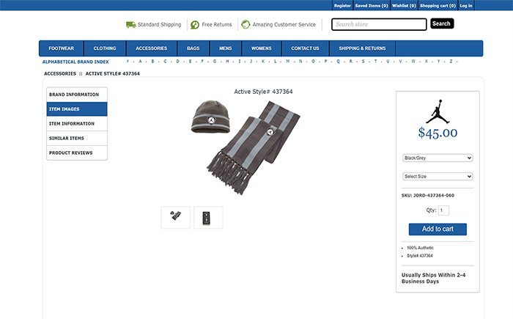The image size is (513, 319).
Task: Click into the Qty input field
Action: click(443, 210)
